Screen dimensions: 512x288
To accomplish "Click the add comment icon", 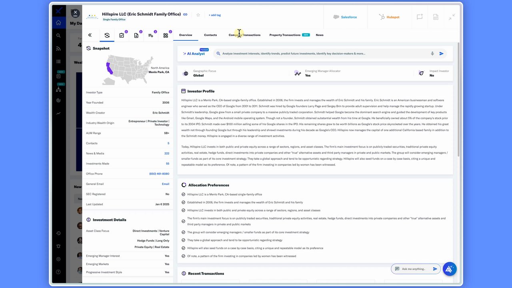I will pos(420,17).
